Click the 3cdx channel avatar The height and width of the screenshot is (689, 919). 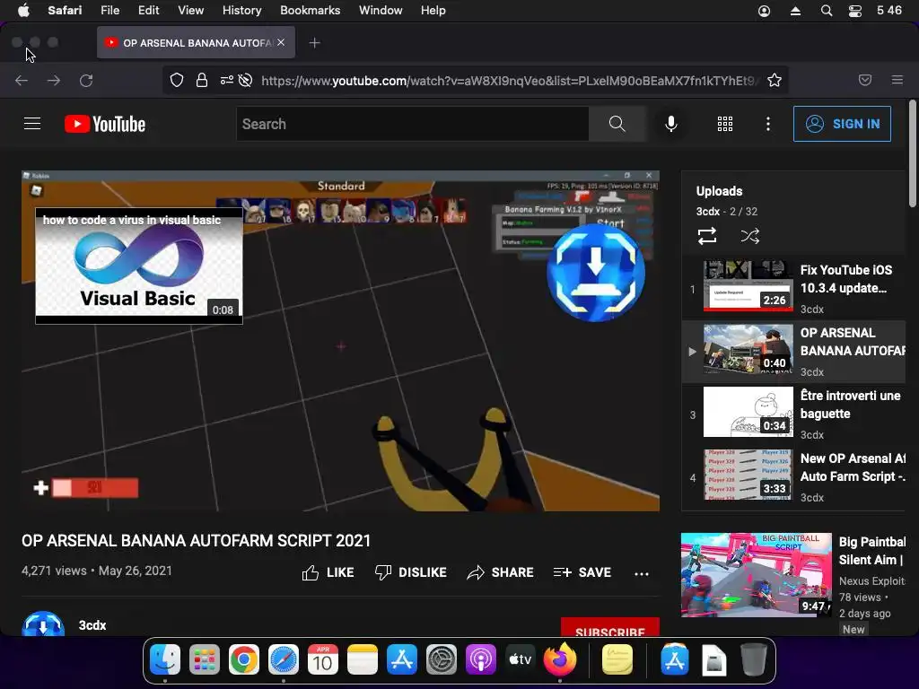43,624
